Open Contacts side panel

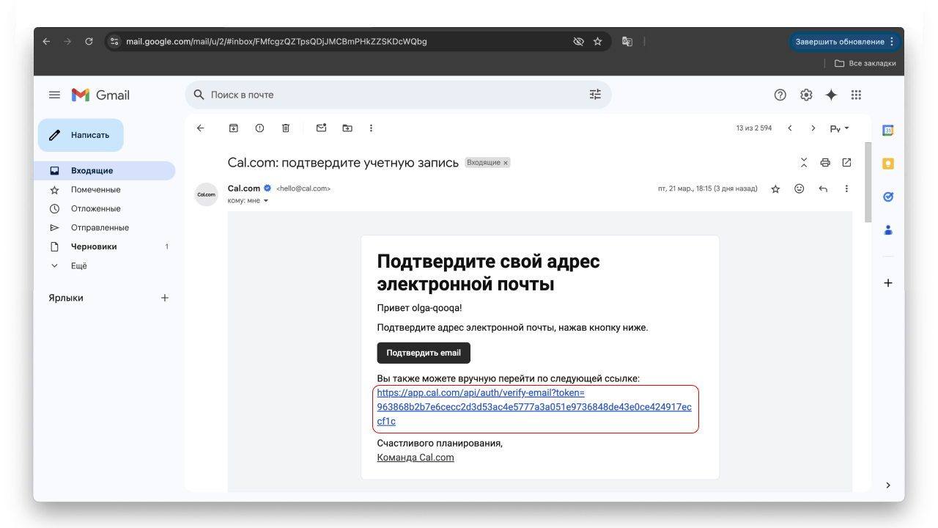click(x=888, y=230)
